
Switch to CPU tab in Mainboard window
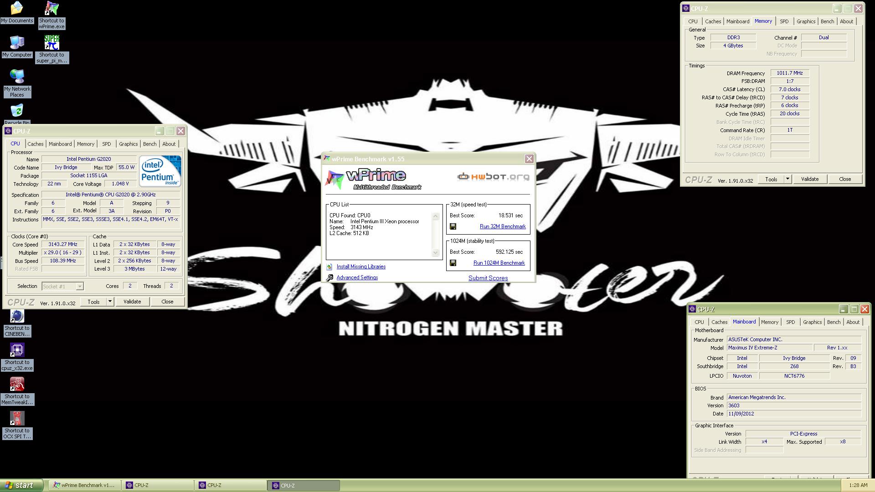[x=699, y=322]
